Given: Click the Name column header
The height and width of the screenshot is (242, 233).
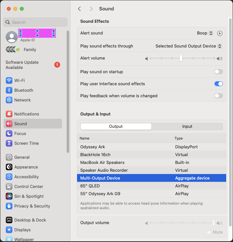Looking at the screenshot, I should 84,138.
